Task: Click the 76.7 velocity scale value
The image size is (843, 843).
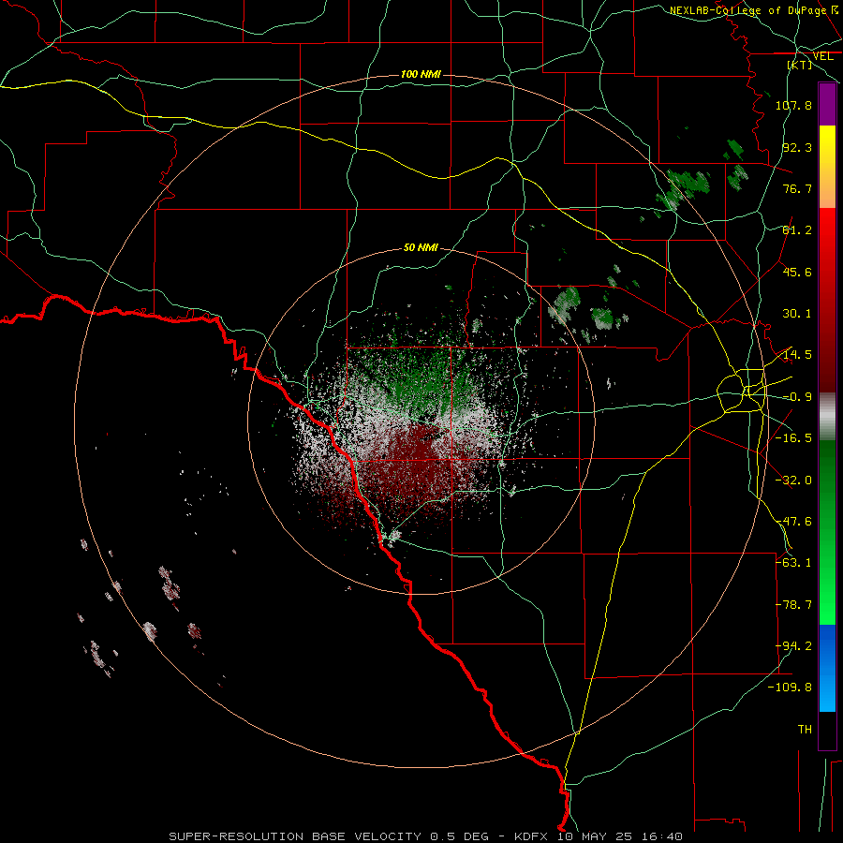Action: (x=797, y=188)
